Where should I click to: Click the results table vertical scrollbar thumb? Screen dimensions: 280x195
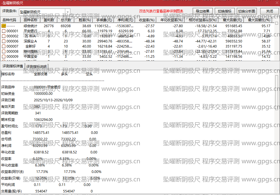(x=277, y=23)
